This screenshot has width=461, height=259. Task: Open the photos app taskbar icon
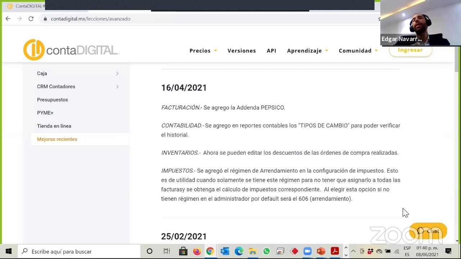pyautogui.click(x=280, y=251)
